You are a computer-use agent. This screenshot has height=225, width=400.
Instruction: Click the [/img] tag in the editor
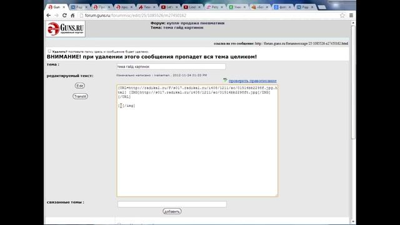(x=129, y=106)
